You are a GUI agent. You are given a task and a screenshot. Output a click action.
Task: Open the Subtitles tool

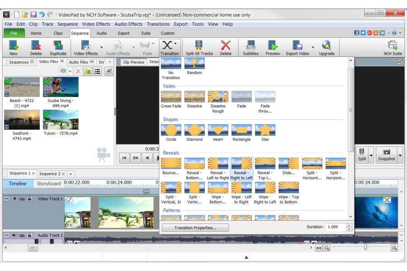pos(251,48)
